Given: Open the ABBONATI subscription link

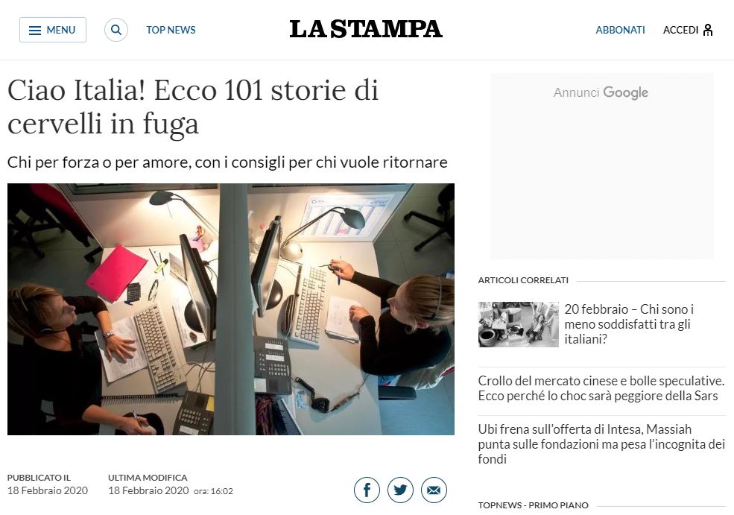Looking at the screenshot, I should (620, 30).
